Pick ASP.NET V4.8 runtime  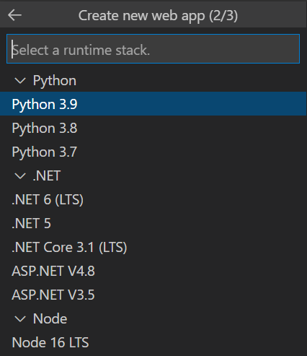tap(153, 271)
